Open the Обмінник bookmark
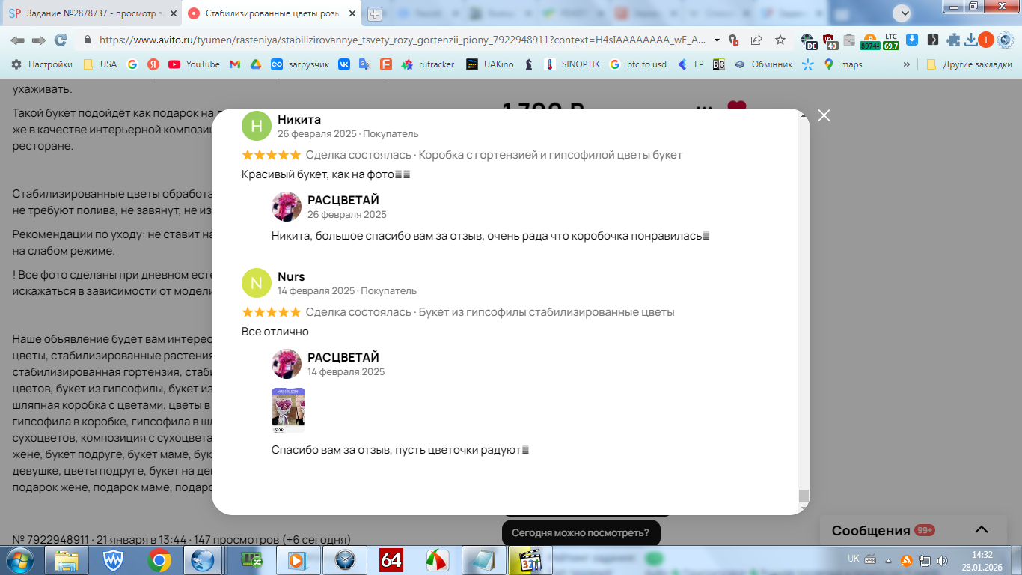This screenshot has width=1022, height=575. pyautogui.click(x=762, y=64)
